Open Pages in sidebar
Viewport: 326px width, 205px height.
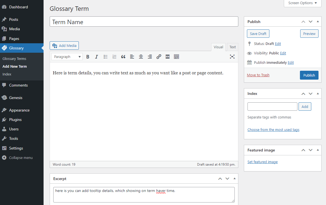[22, 39]
